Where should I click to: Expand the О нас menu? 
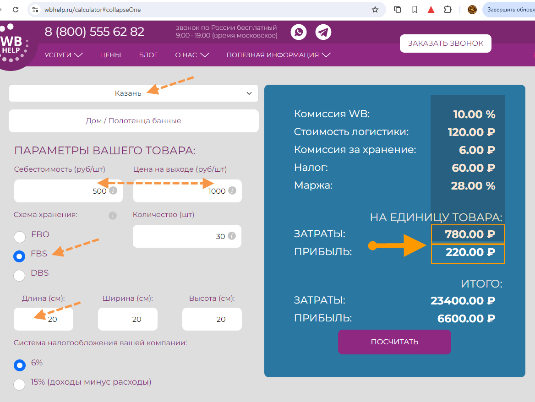pyautogui.click(x=192, y=55)
